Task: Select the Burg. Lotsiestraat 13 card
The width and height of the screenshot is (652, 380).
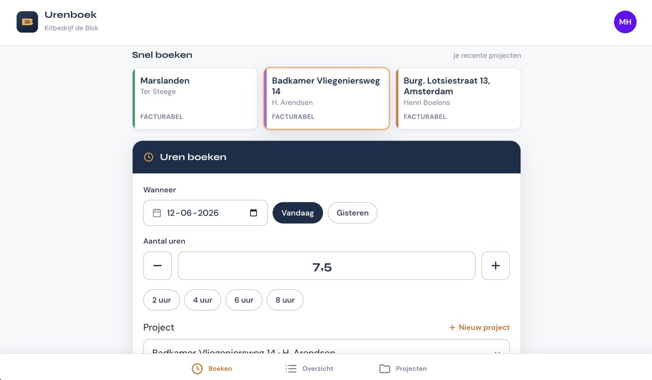Action: (x=458, y=99)
